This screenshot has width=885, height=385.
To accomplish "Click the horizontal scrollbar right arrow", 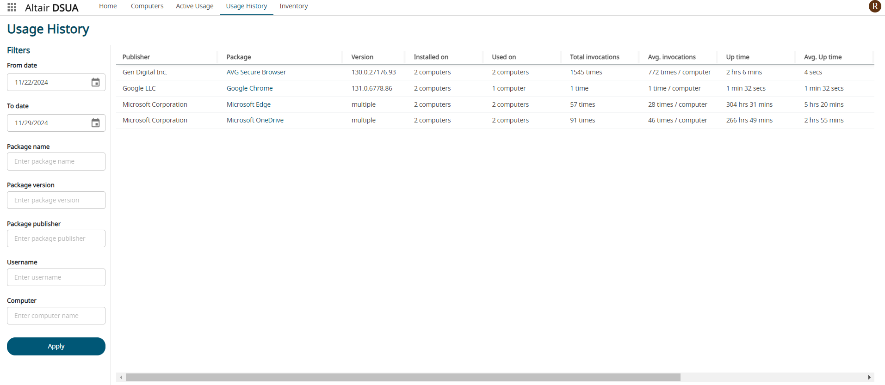I will (869, 378).
